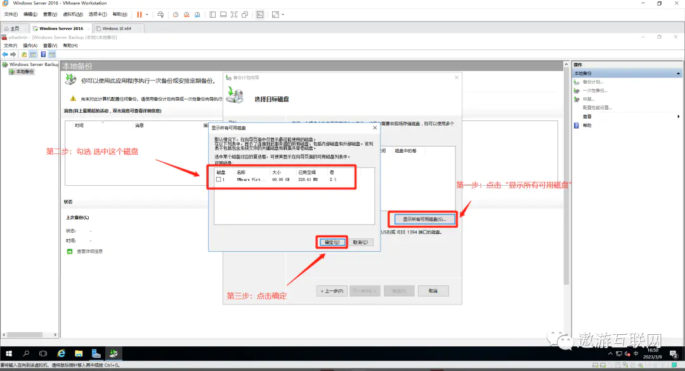Open the VMware power options dropdown arrow
The image size is (685, 371).
[147, 15]
